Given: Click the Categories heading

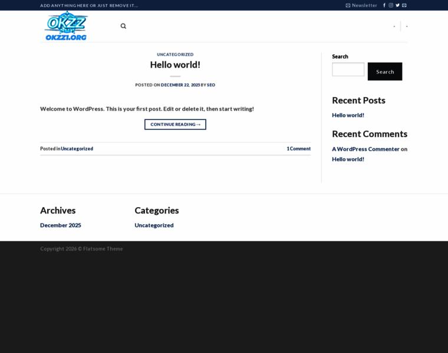Looking at the screenshot, I should 157,211.
